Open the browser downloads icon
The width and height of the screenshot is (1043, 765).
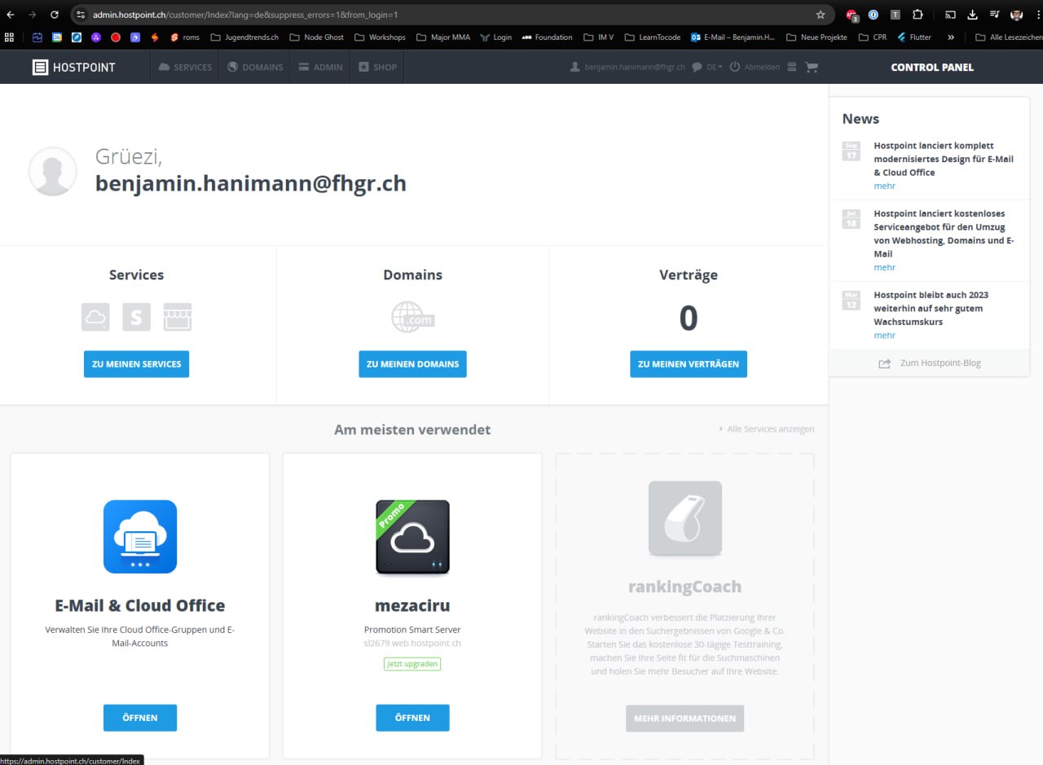click(x=972, y=15)
